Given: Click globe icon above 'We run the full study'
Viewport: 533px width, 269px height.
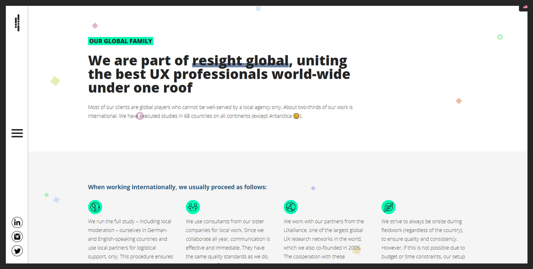Looking at the screenshot, I should pos(95,207).
